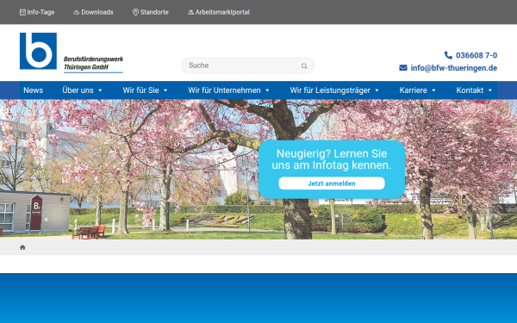Expand the Karriere dropdown arrow
Image resolution: width=517 pixels, height=323 pixels.
pyautogui.click(x=433, y=90)
